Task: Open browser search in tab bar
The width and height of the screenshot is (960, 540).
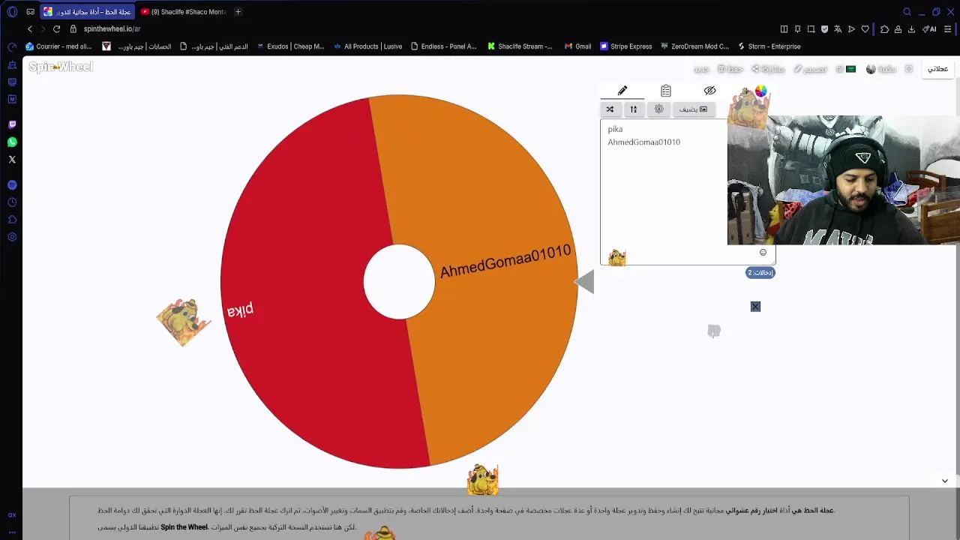Action: (907, 12)
